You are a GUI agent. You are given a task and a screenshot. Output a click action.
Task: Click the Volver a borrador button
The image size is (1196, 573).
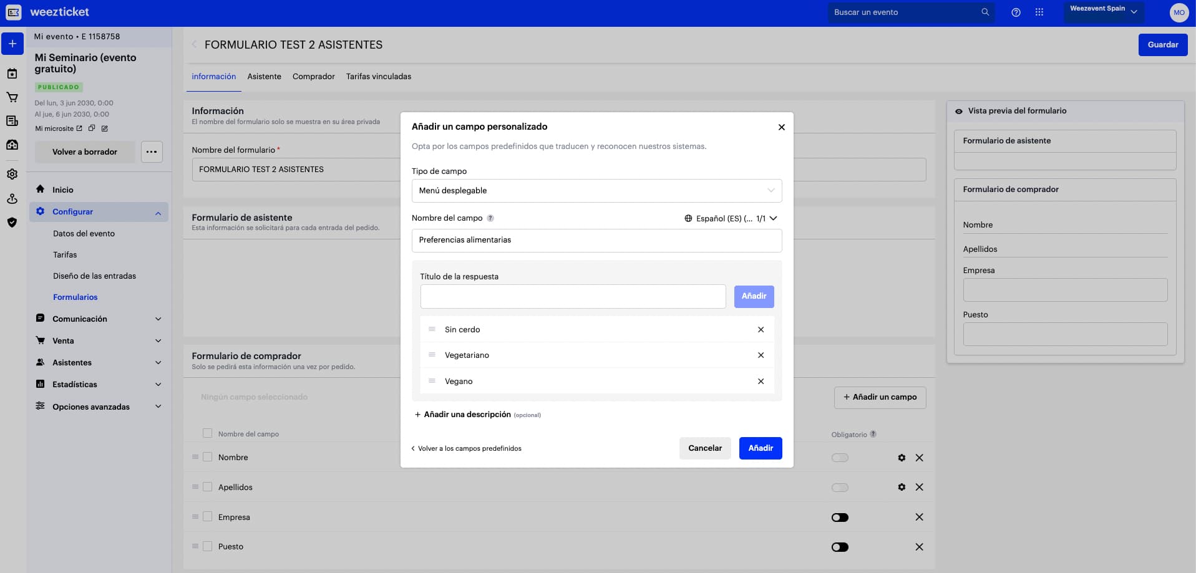(85, 152)
